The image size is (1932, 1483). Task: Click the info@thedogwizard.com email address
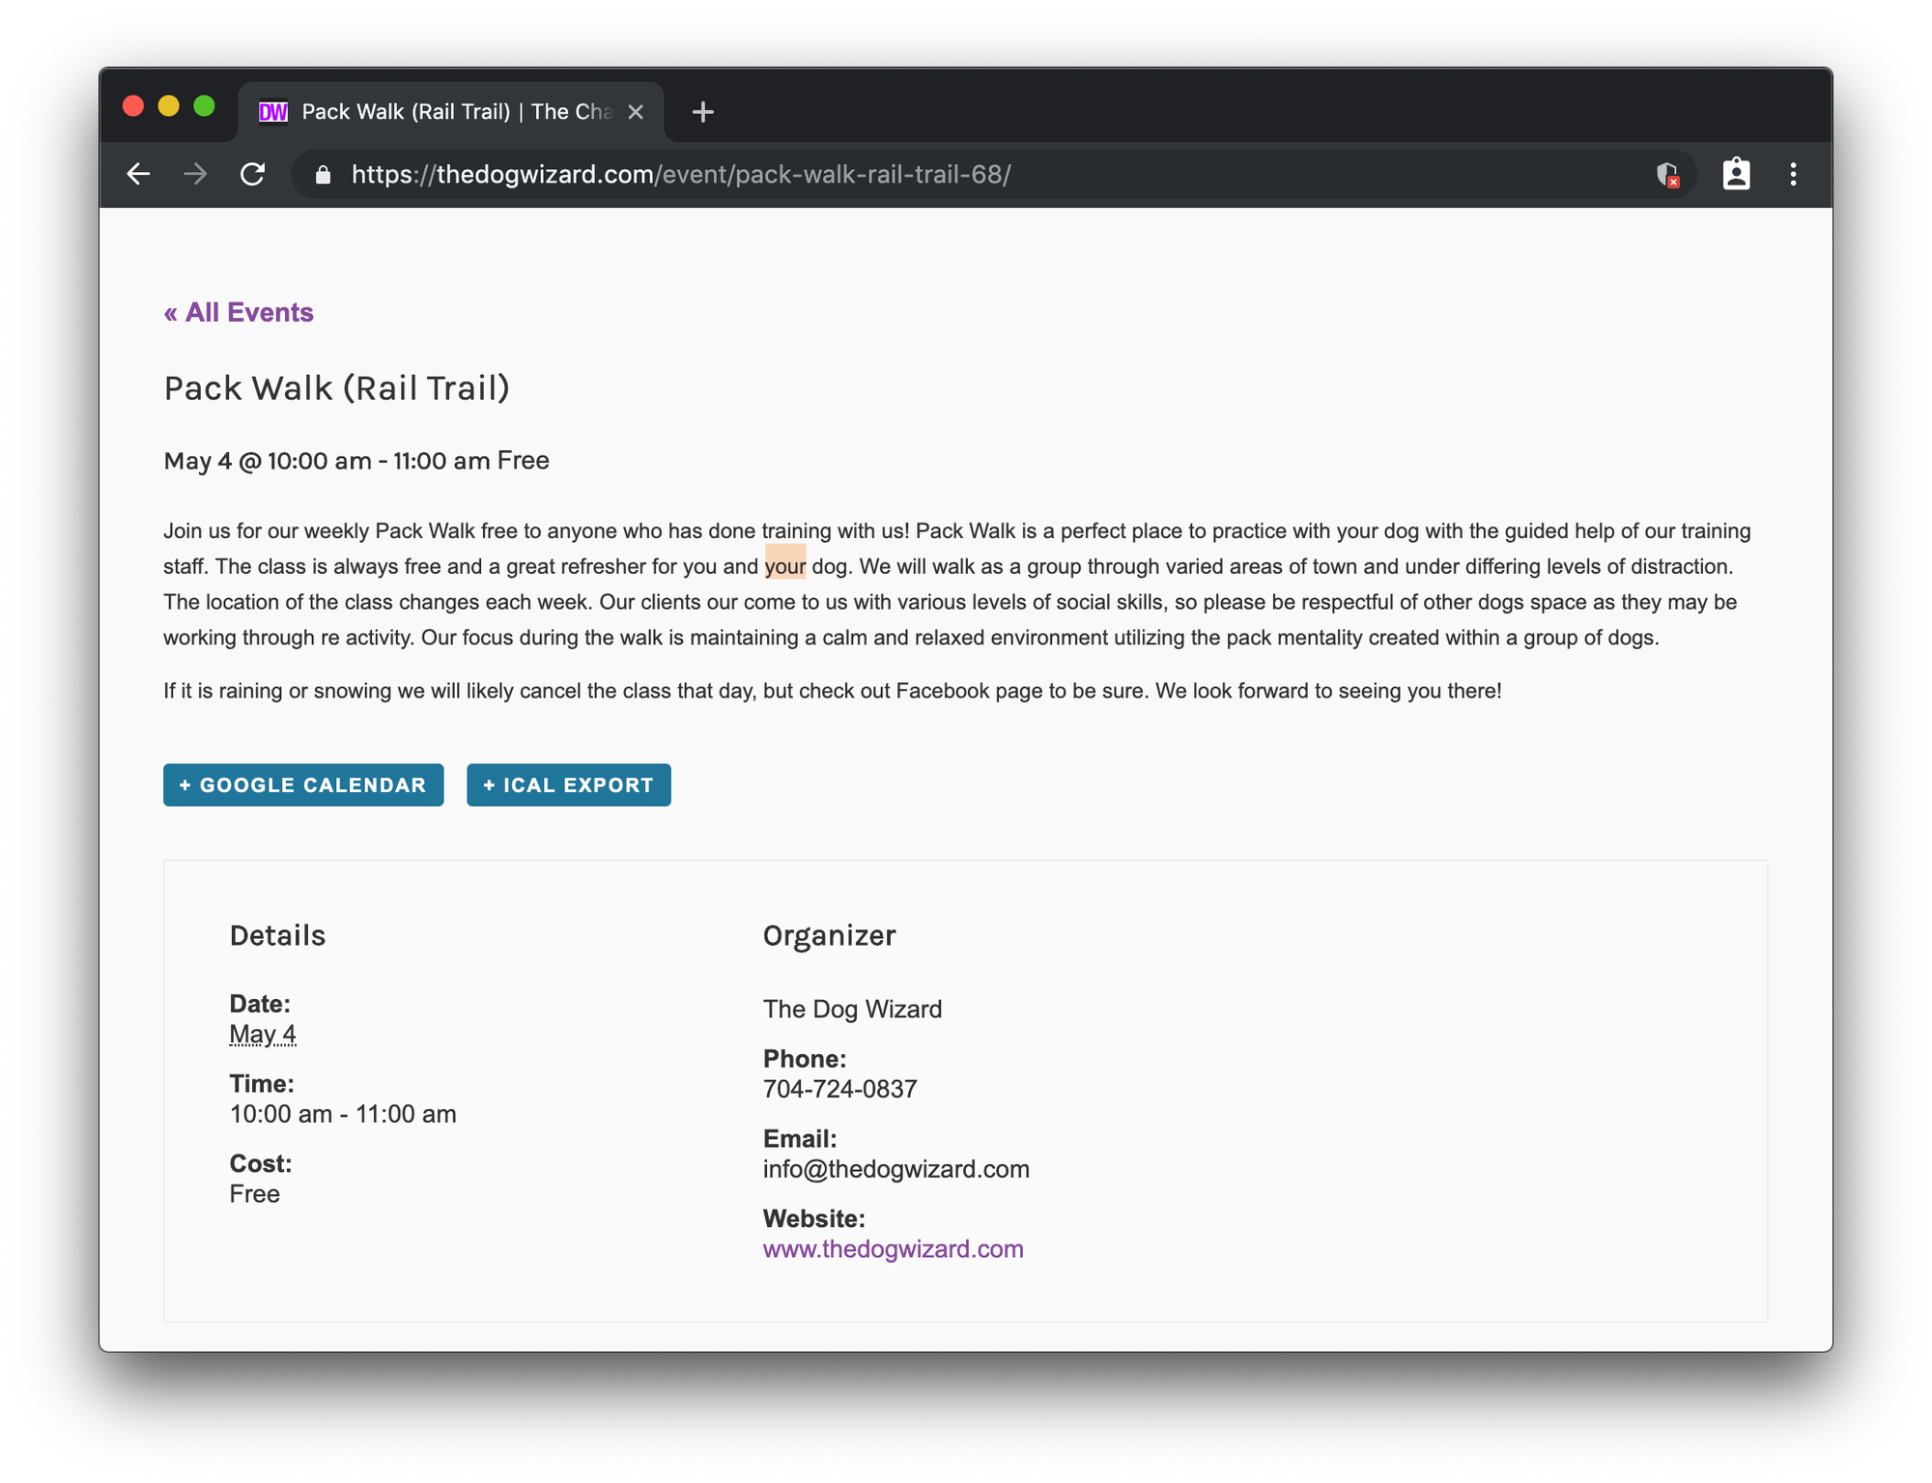895,1169
